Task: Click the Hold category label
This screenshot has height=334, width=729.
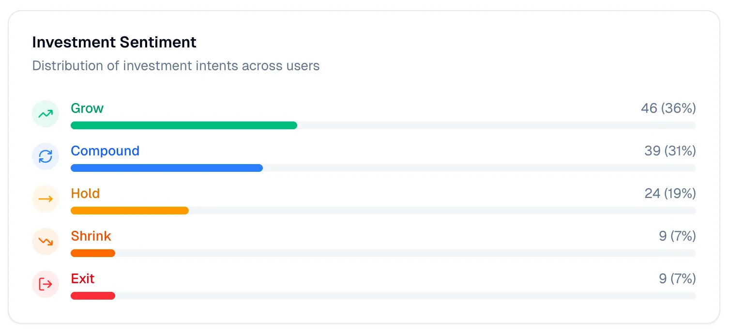Action: tap(85, 194)
